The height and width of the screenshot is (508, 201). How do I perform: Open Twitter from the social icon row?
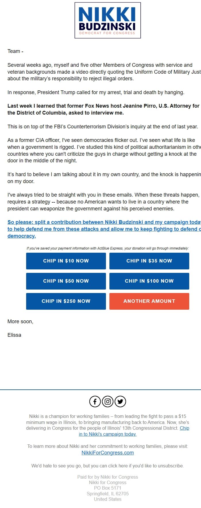pyautogui.click(x=120, y=402)
